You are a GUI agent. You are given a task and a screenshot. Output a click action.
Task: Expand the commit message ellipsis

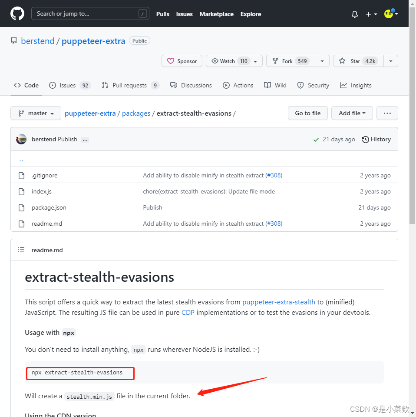[85, 140]
